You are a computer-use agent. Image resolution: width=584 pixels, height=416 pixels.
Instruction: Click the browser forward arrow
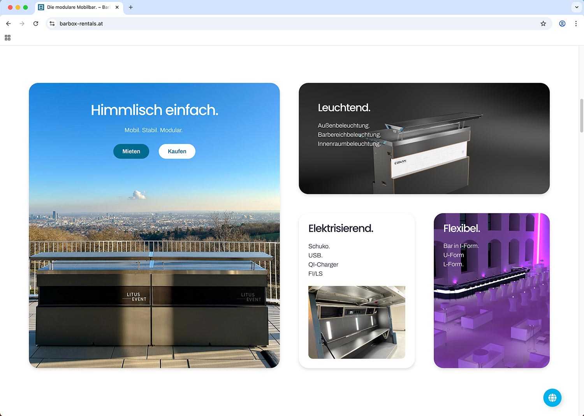[x=22, y=24]
